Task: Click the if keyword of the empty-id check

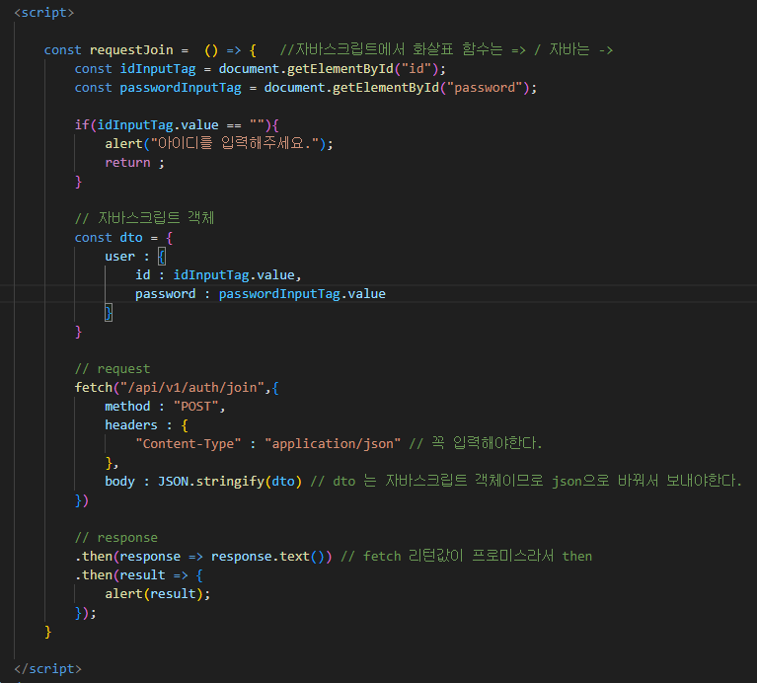Action: 82,125
